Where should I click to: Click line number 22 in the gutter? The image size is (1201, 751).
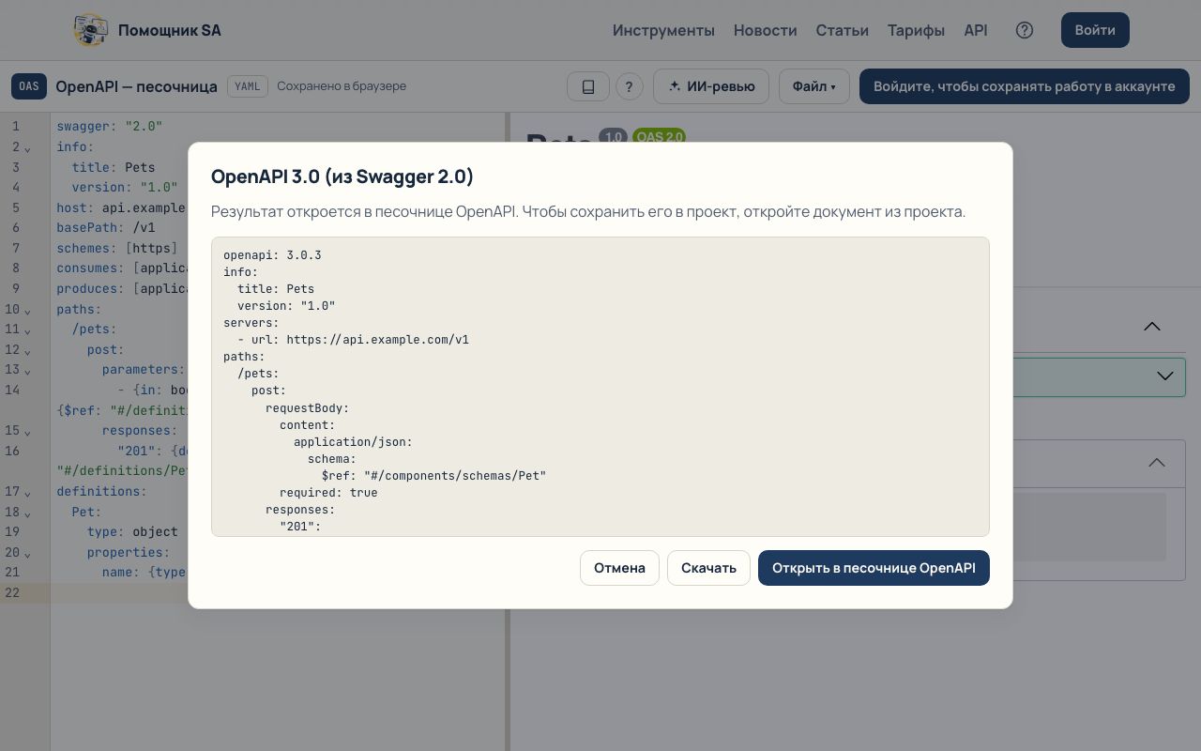12,592
